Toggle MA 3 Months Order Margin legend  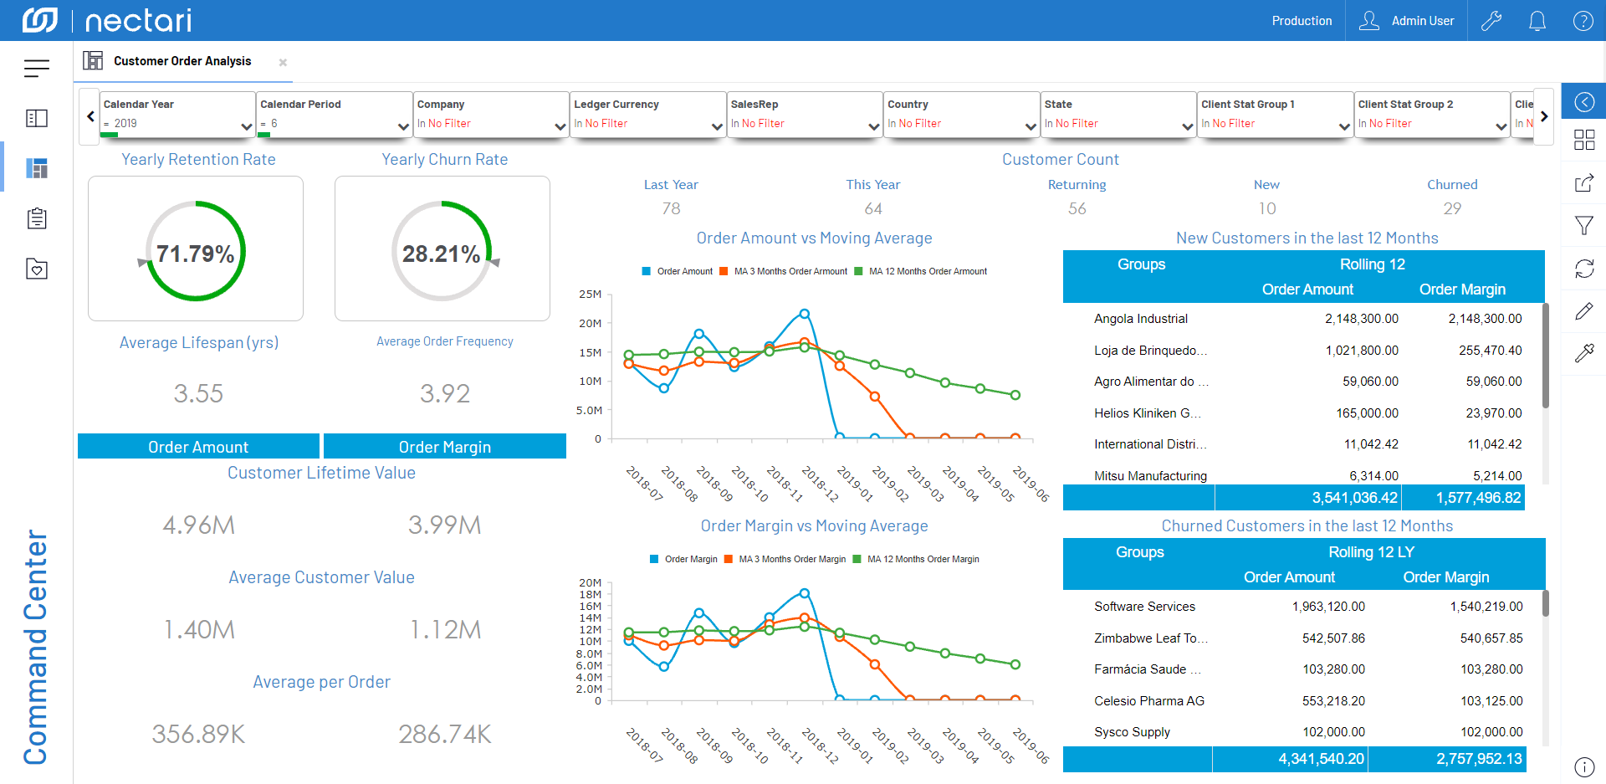coord(785,559)
